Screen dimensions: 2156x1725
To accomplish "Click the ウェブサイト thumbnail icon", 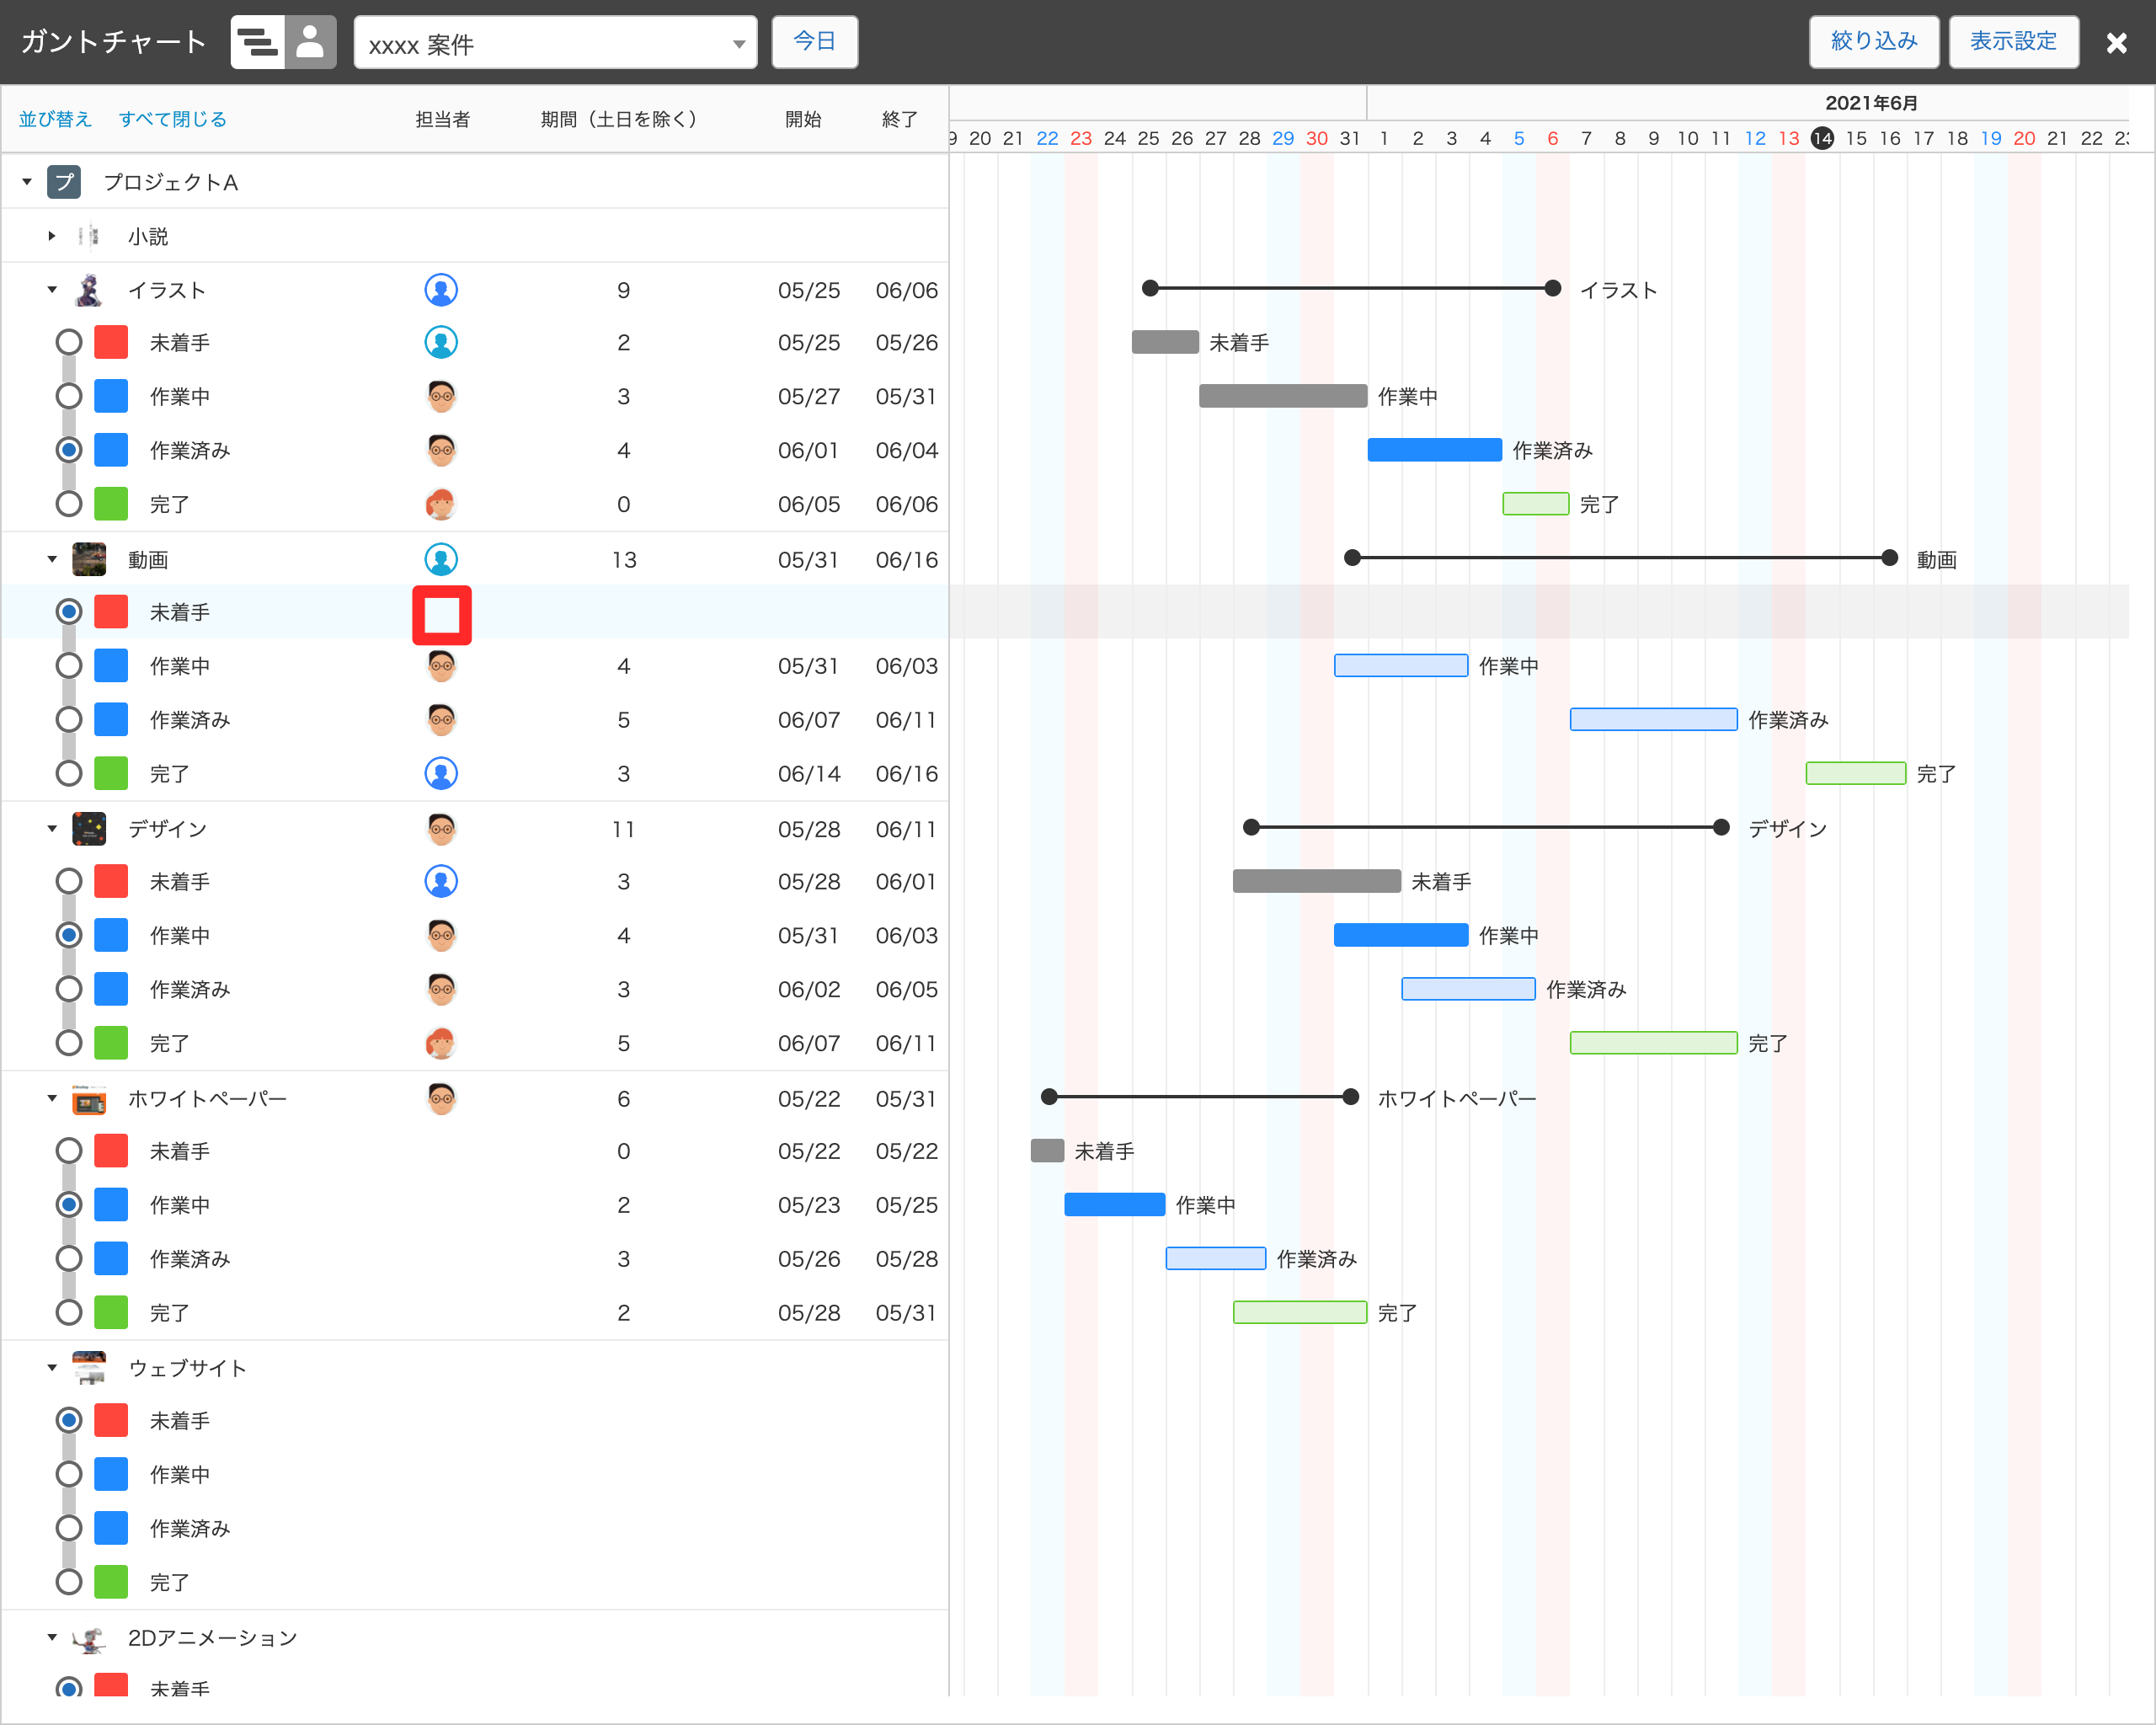I will tap(89, 1368).
